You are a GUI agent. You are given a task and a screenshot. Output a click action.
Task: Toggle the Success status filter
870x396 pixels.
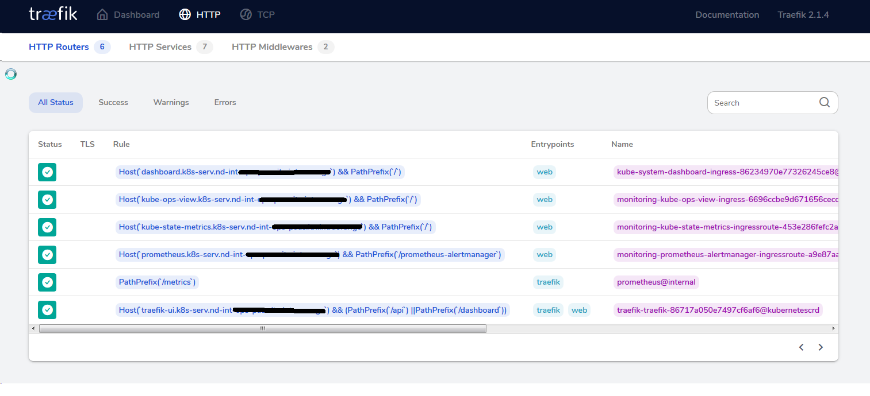[x=113, y=102]
